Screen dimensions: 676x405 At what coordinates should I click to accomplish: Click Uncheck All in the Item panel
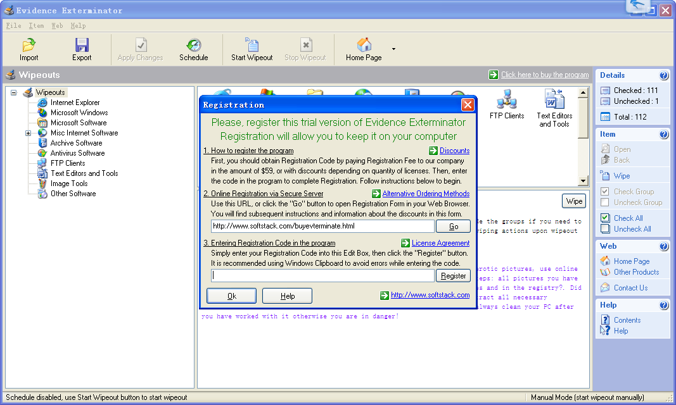632,229
